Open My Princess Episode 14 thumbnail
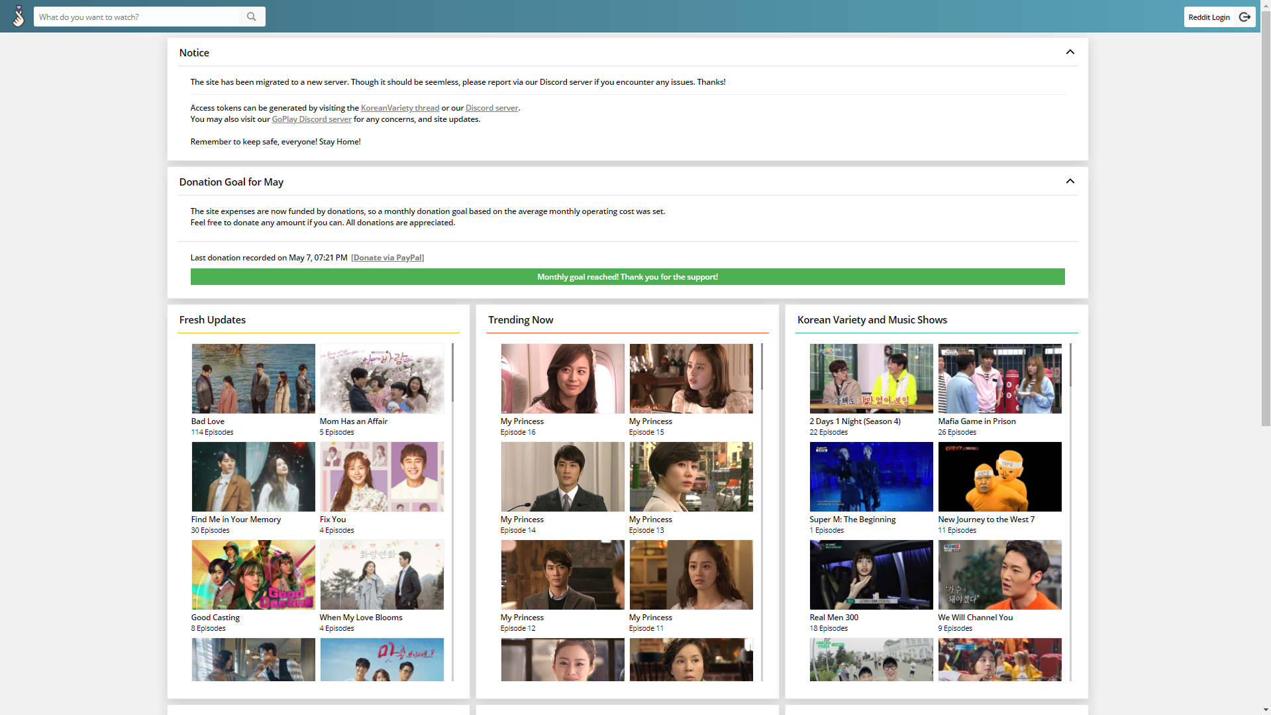Viewport: 1271px width, 715px height. click(562, 476)
